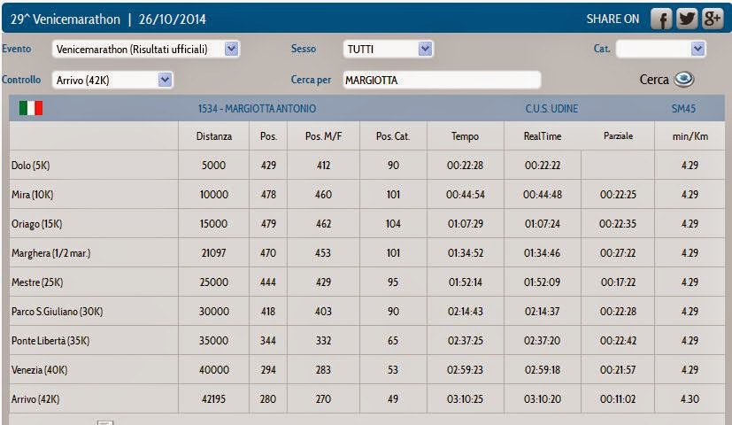The image size is (732, 425).
Task: Click the Parziale 00:11:02 cell
Action: 618,399
